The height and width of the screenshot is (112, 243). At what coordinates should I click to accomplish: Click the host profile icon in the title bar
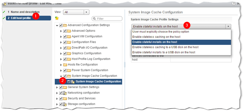pos(5,3)
